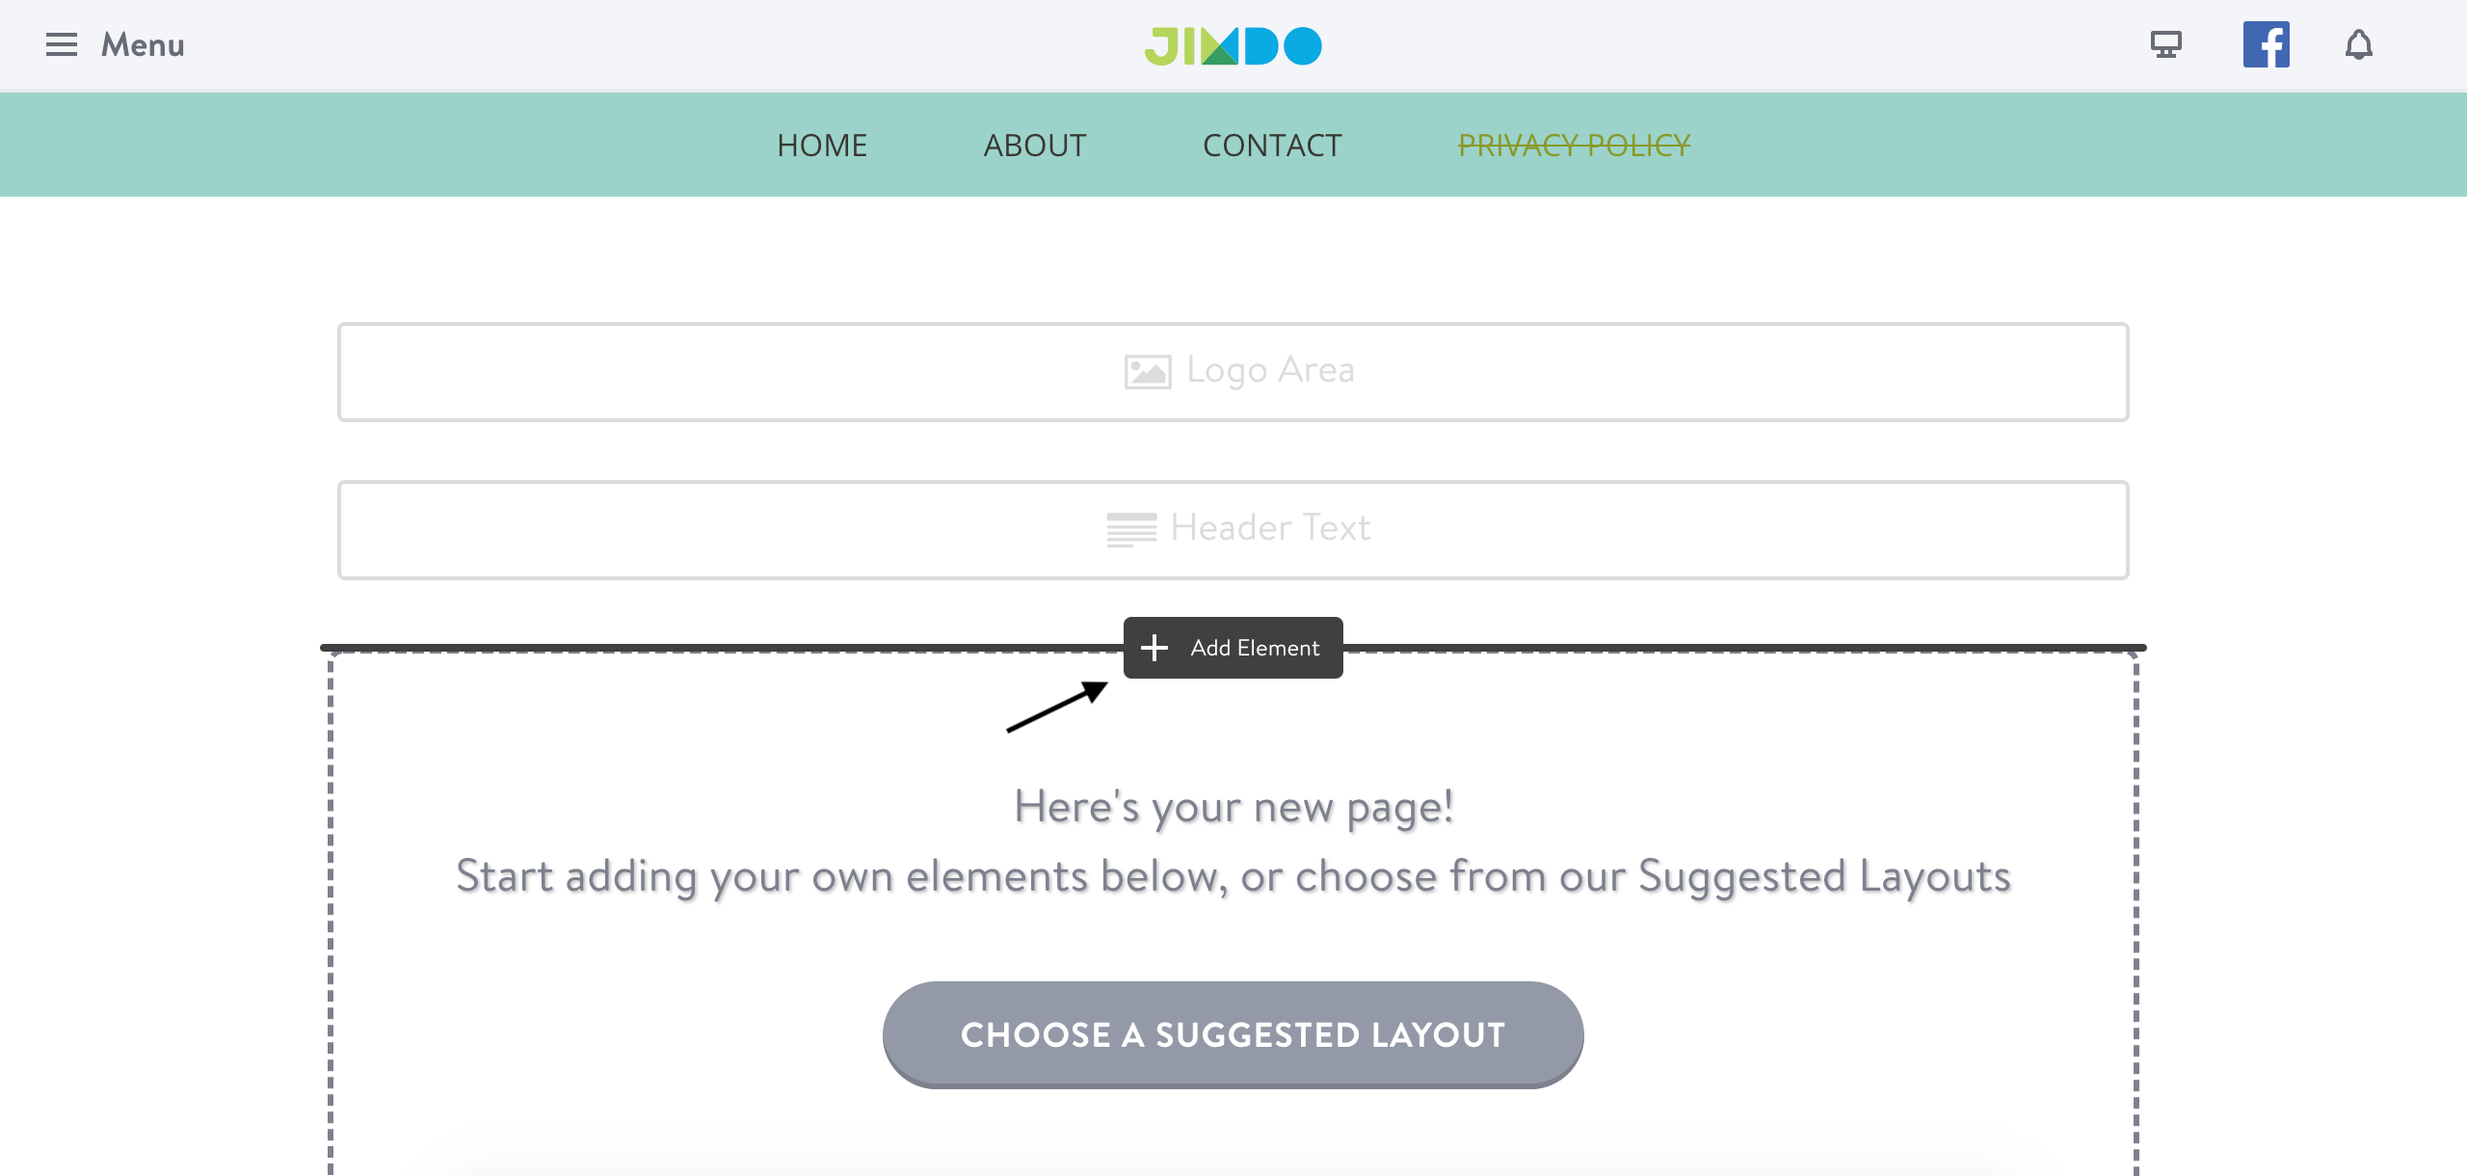2467x1176 pixels.
Task: Open the CONTACT navigation entry
Action: [1272, 145]
